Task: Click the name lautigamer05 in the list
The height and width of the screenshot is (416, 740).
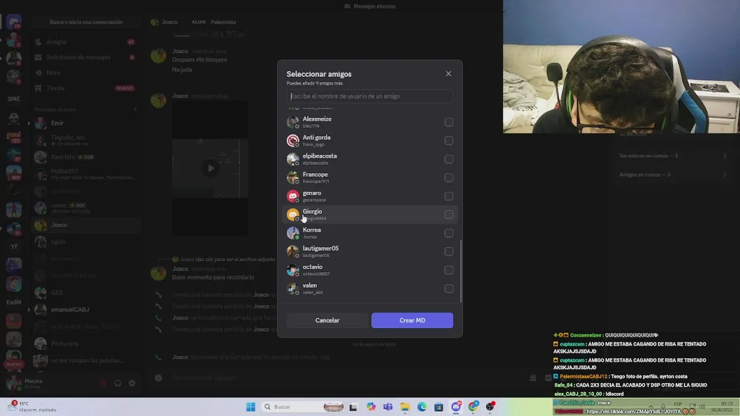Action: tap(321, 248)
